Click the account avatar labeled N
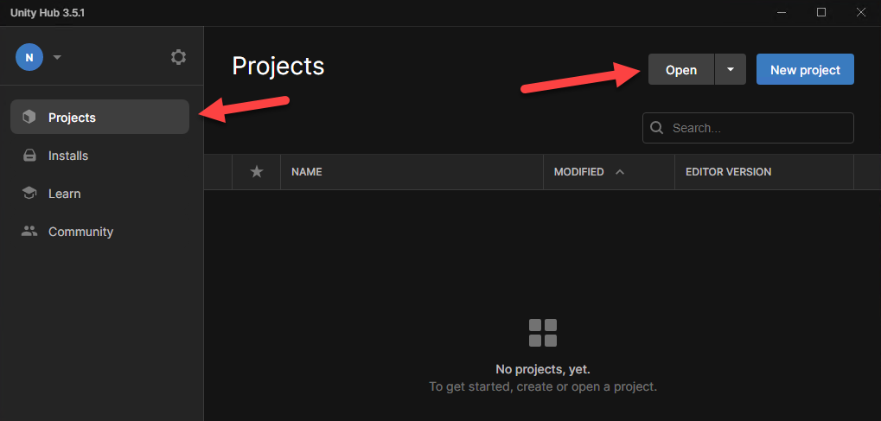This screenshot has width=881, height=421. point(29,57)
